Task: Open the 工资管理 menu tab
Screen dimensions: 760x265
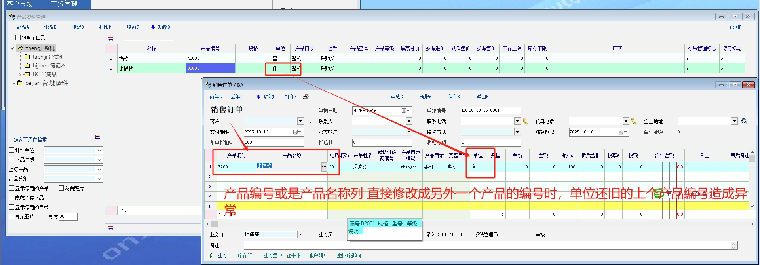Action: [x=64, y=4]
